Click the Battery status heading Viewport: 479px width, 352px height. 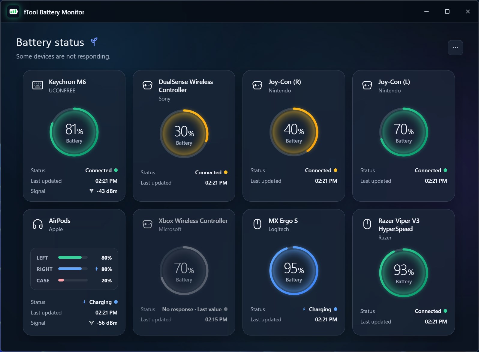[x=50, y=42]
